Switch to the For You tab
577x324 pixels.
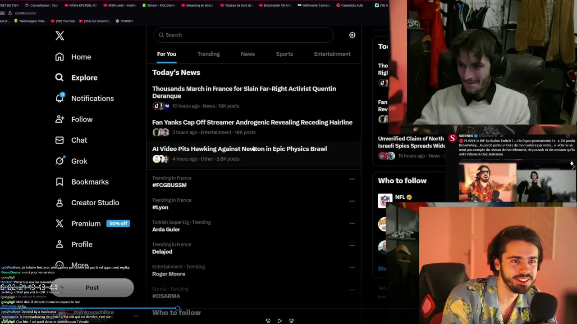167,54
